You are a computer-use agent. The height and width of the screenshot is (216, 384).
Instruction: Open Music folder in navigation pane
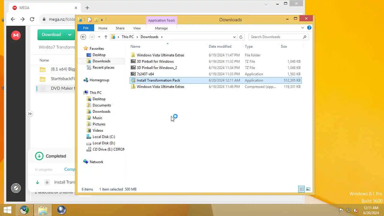[x=94, y=118]
